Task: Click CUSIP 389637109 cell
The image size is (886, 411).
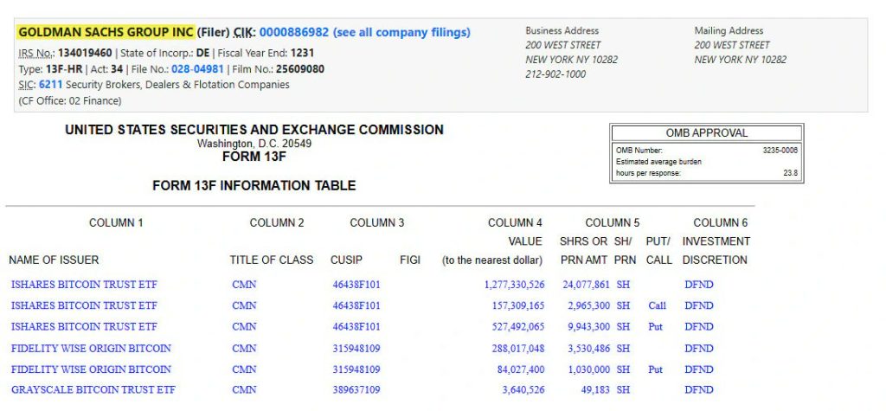Action: coord(356,389)
